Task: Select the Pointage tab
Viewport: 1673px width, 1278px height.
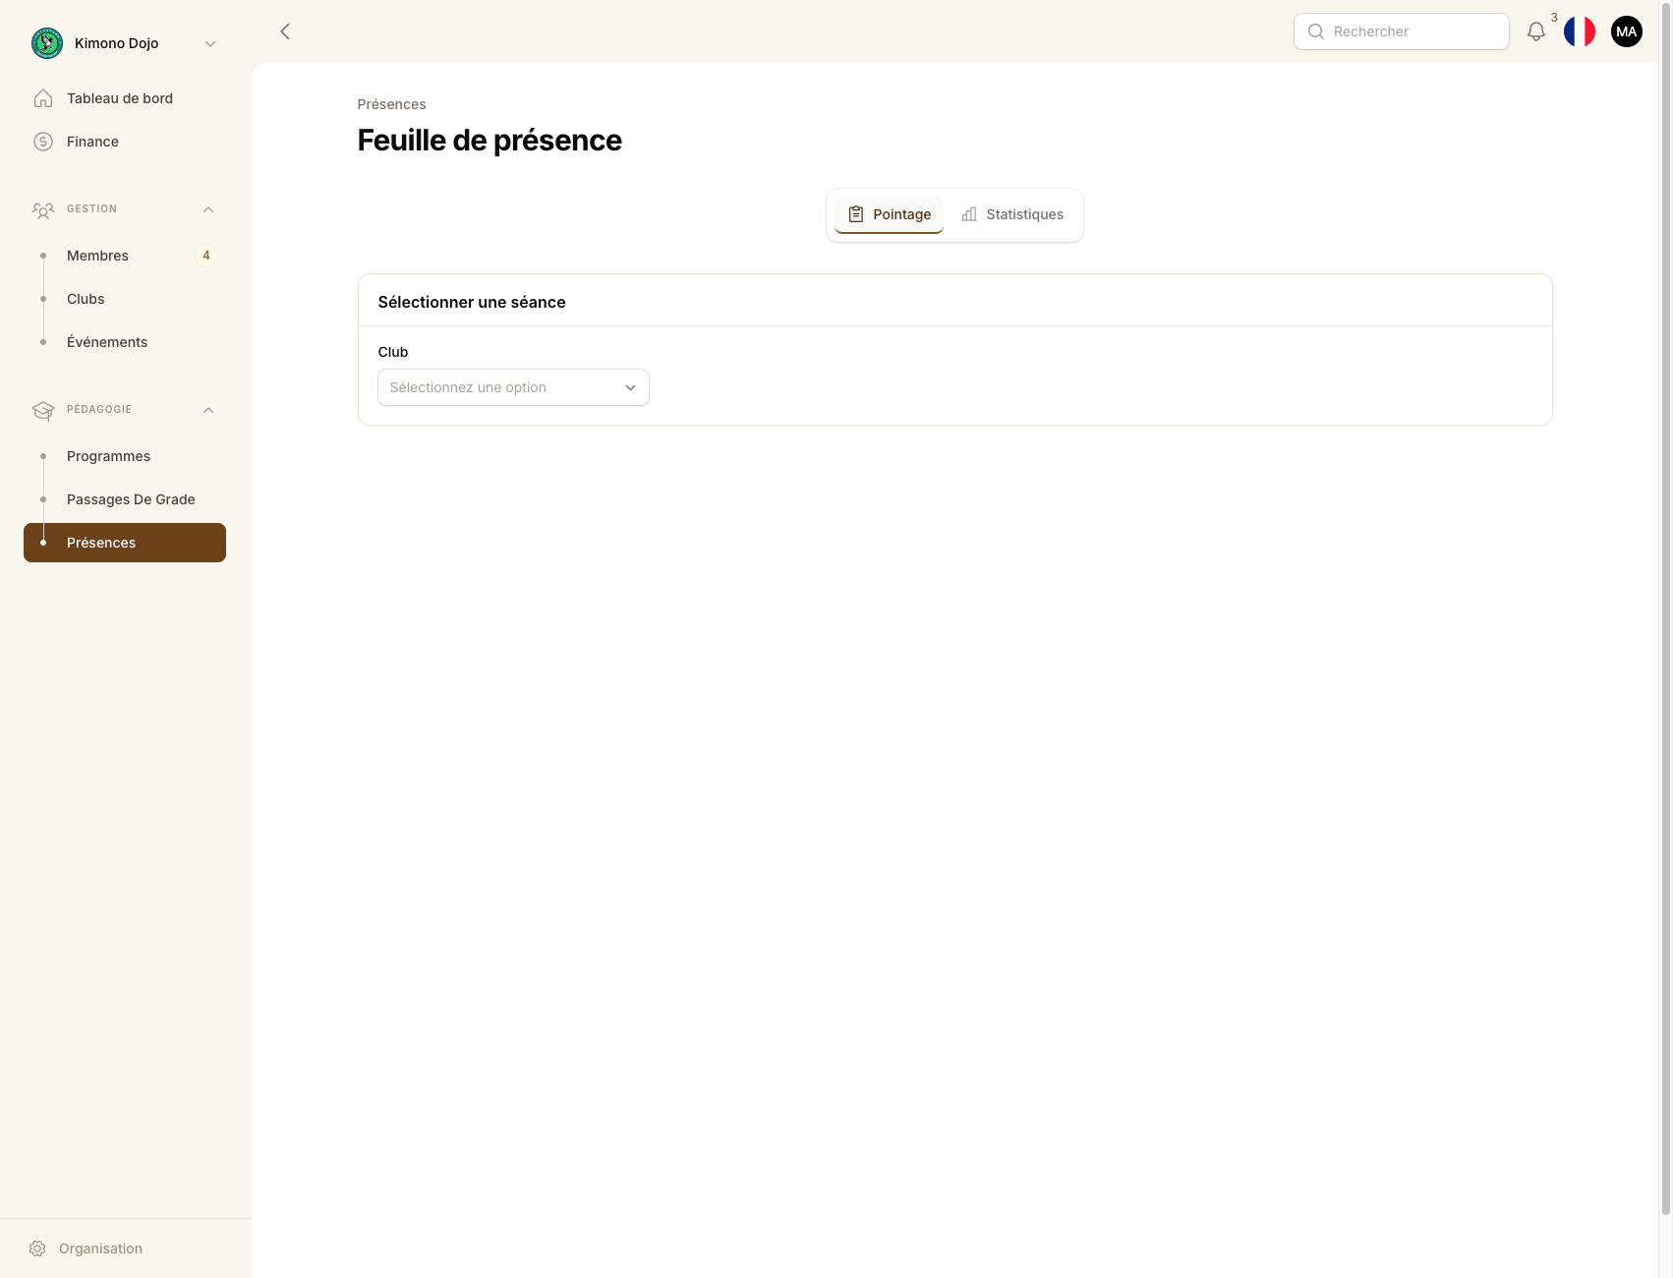Action: 888,213
